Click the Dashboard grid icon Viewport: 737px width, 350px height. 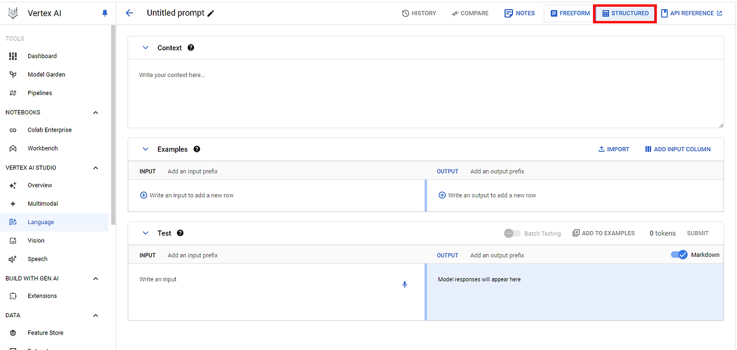click(x=13, y=56)
